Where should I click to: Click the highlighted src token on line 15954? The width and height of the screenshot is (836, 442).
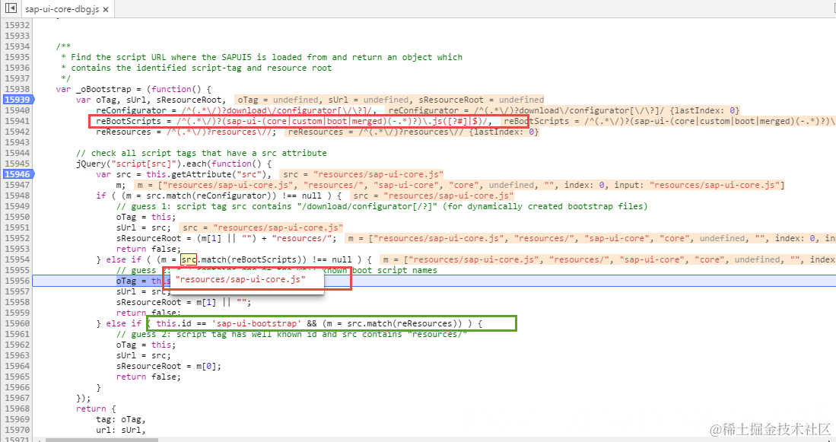pos(189,259)
